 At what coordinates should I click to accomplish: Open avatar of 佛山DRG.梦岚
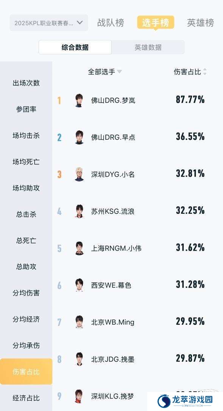click(x=79, y=100)
